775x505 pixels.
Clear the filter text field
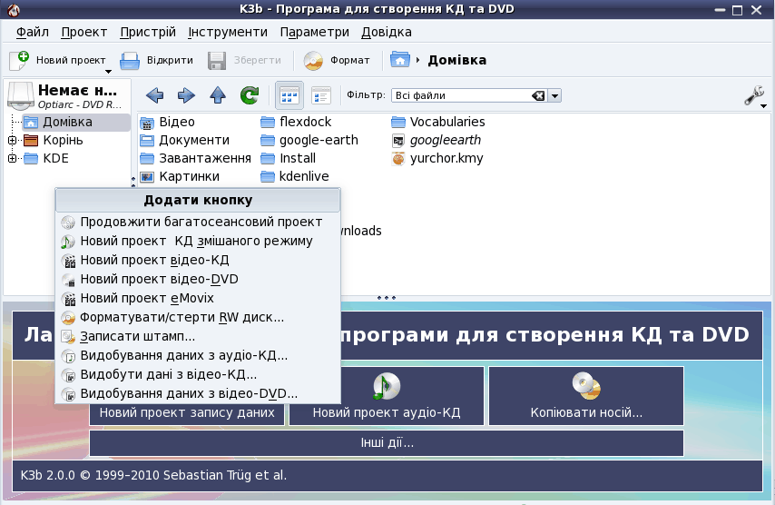pos(538,95)
